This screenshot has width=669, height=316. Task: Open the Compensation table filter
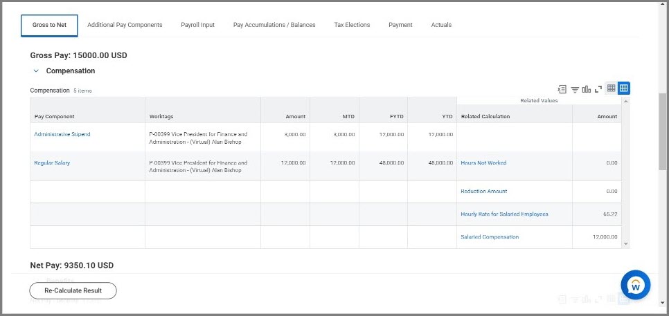pos(575,89)
